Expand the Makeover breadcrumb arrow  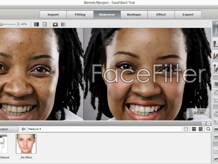(x=40, y=129)
